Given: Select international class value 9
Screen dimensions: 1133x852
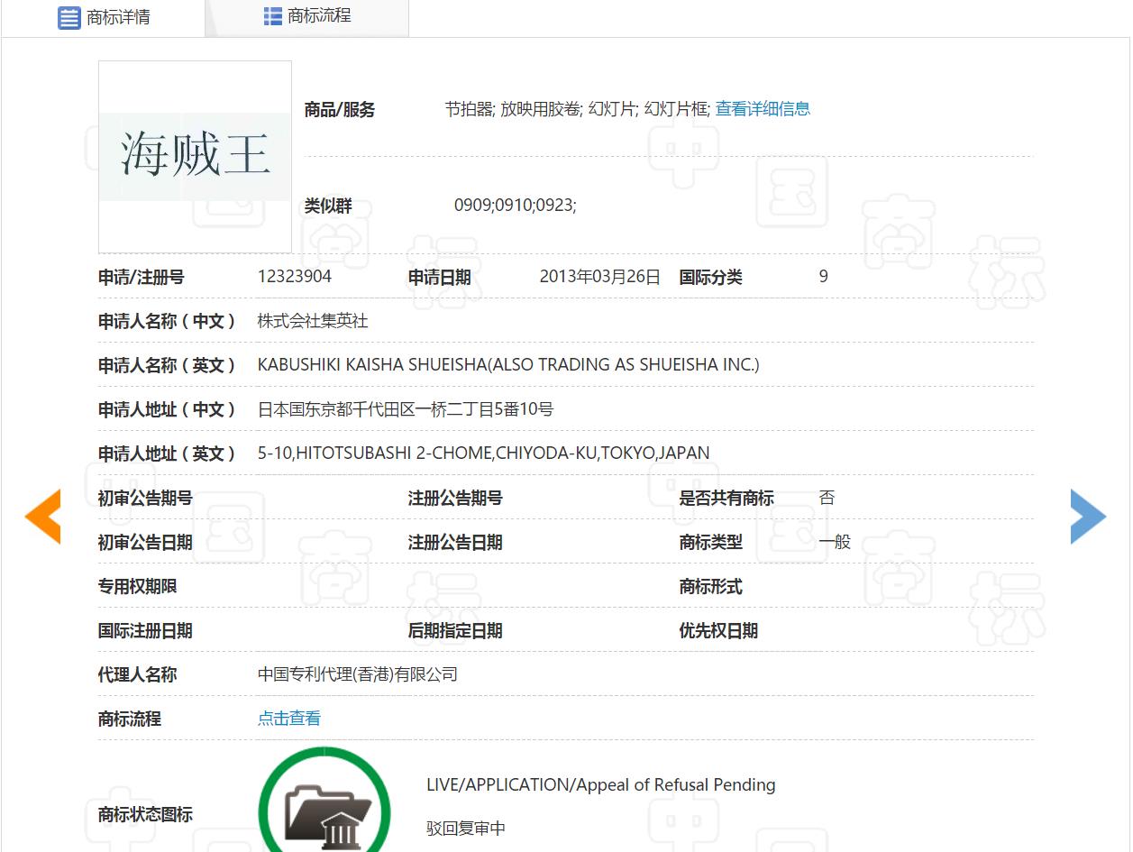Looking at the screenshot, I should tap(824, 277).
